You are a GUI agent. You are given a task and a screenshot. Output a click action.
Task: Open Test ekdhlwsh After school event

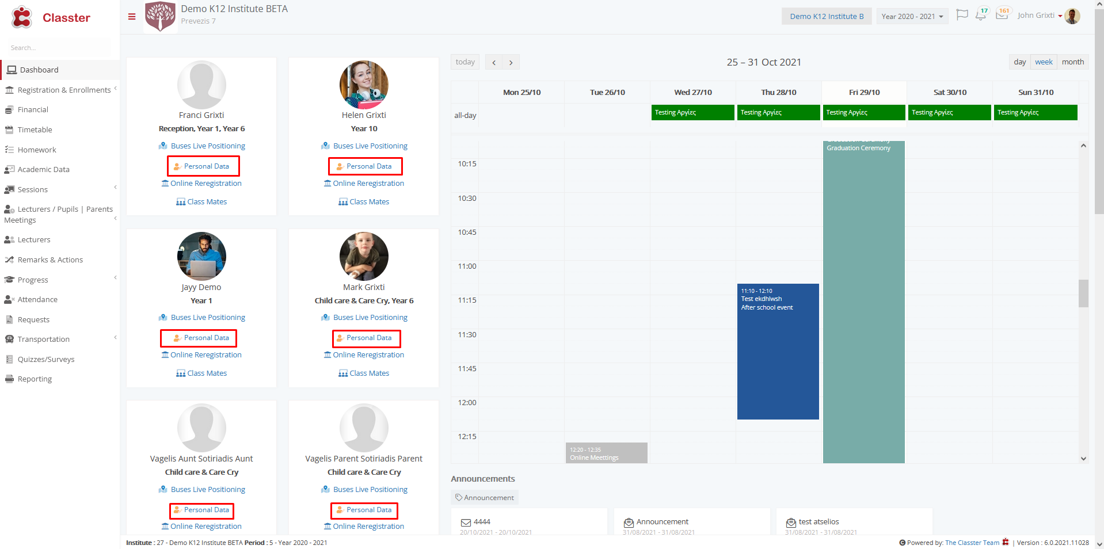(778, 351)
